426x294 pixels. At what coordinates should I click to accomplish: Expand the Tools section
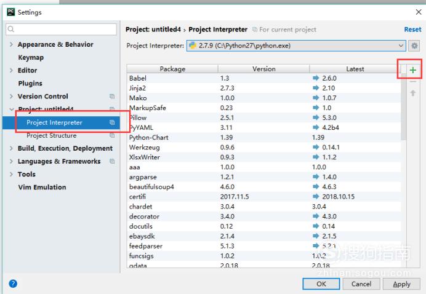point(11,174)
